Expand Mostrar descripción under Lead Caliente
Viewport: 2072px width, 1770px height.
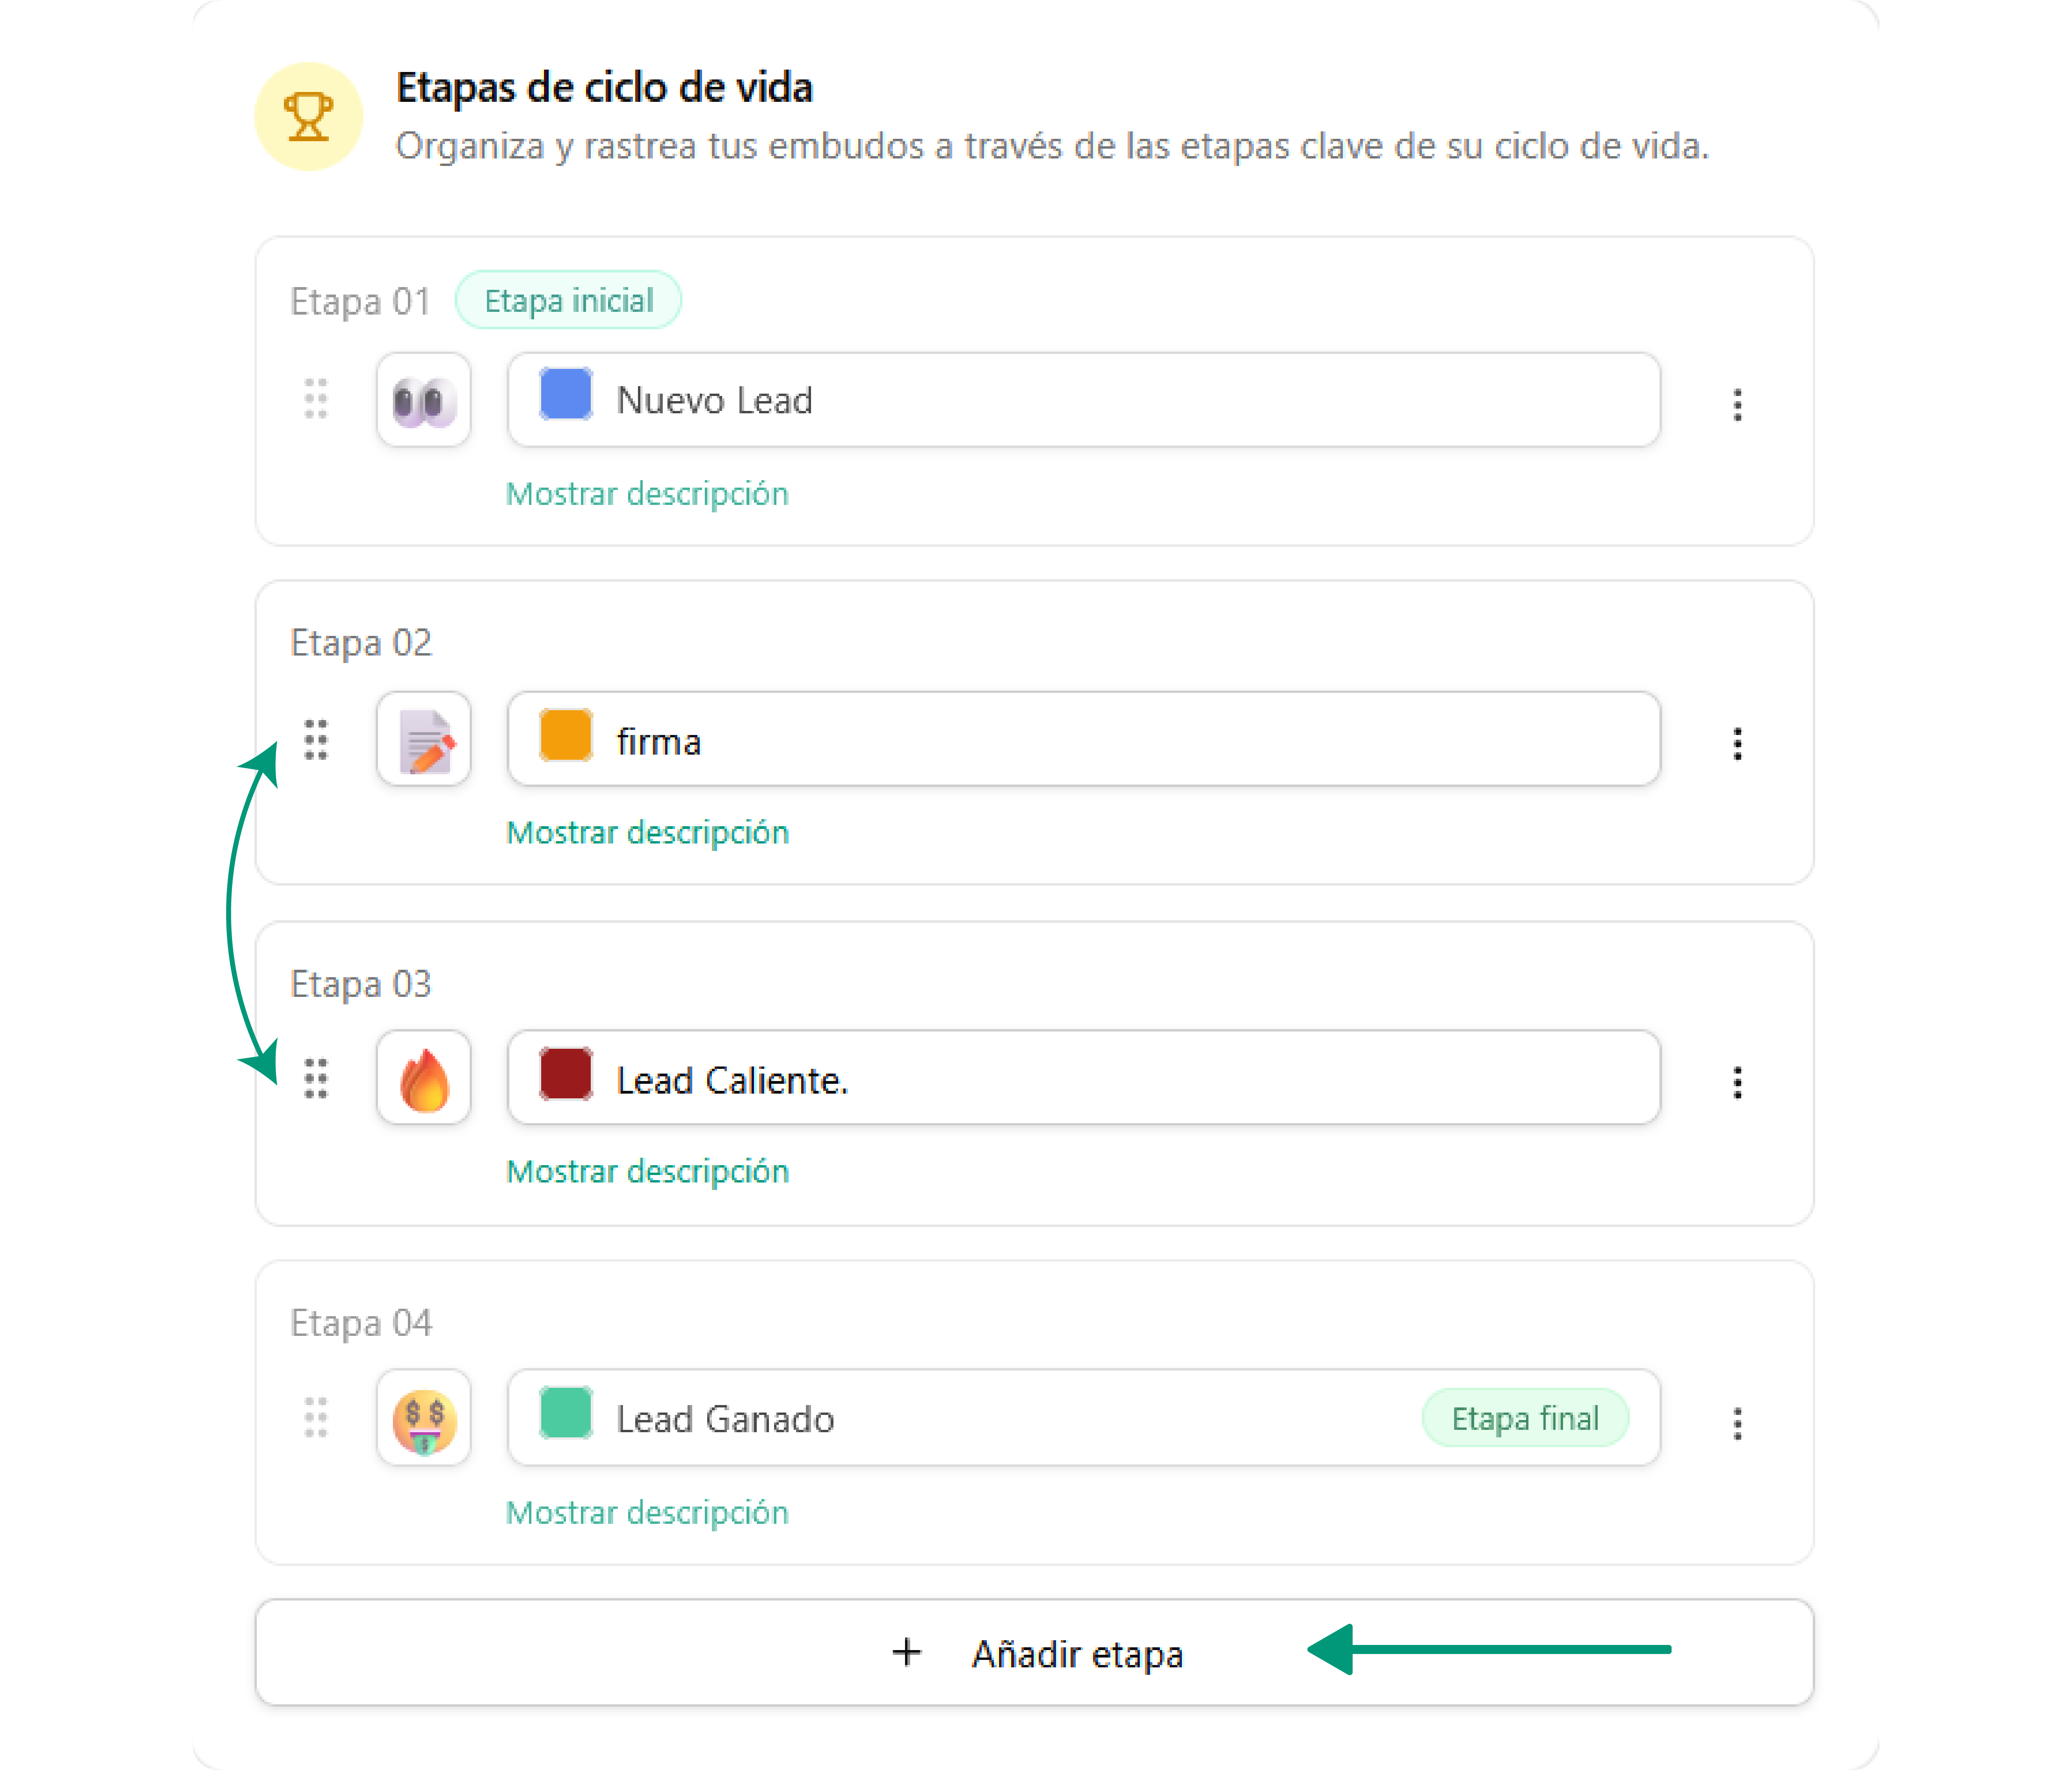click(x=647, y=1172)
